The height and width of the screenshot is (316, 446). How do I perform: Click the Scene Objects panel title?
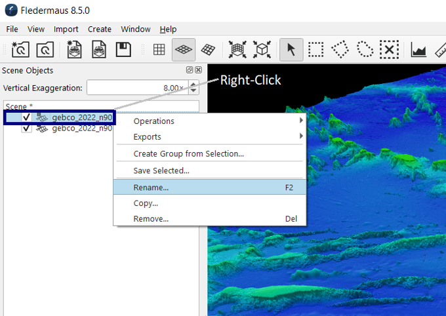[28, 70]
